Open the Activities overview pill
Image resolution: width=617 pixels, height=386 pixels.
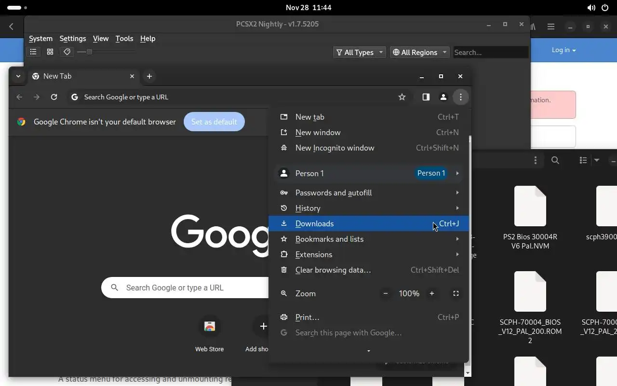point(17,8)
